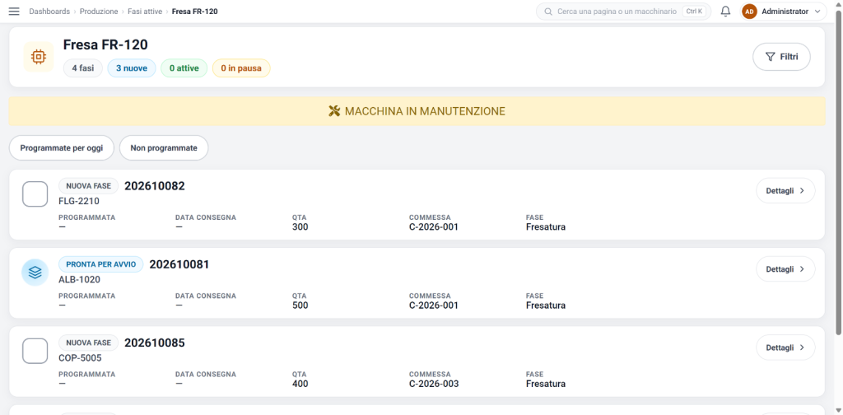Image resolution: width=843 pixels, height=415 pixels.
Task: Select the Programmate per oggi tab
Action: click(61, 148)
